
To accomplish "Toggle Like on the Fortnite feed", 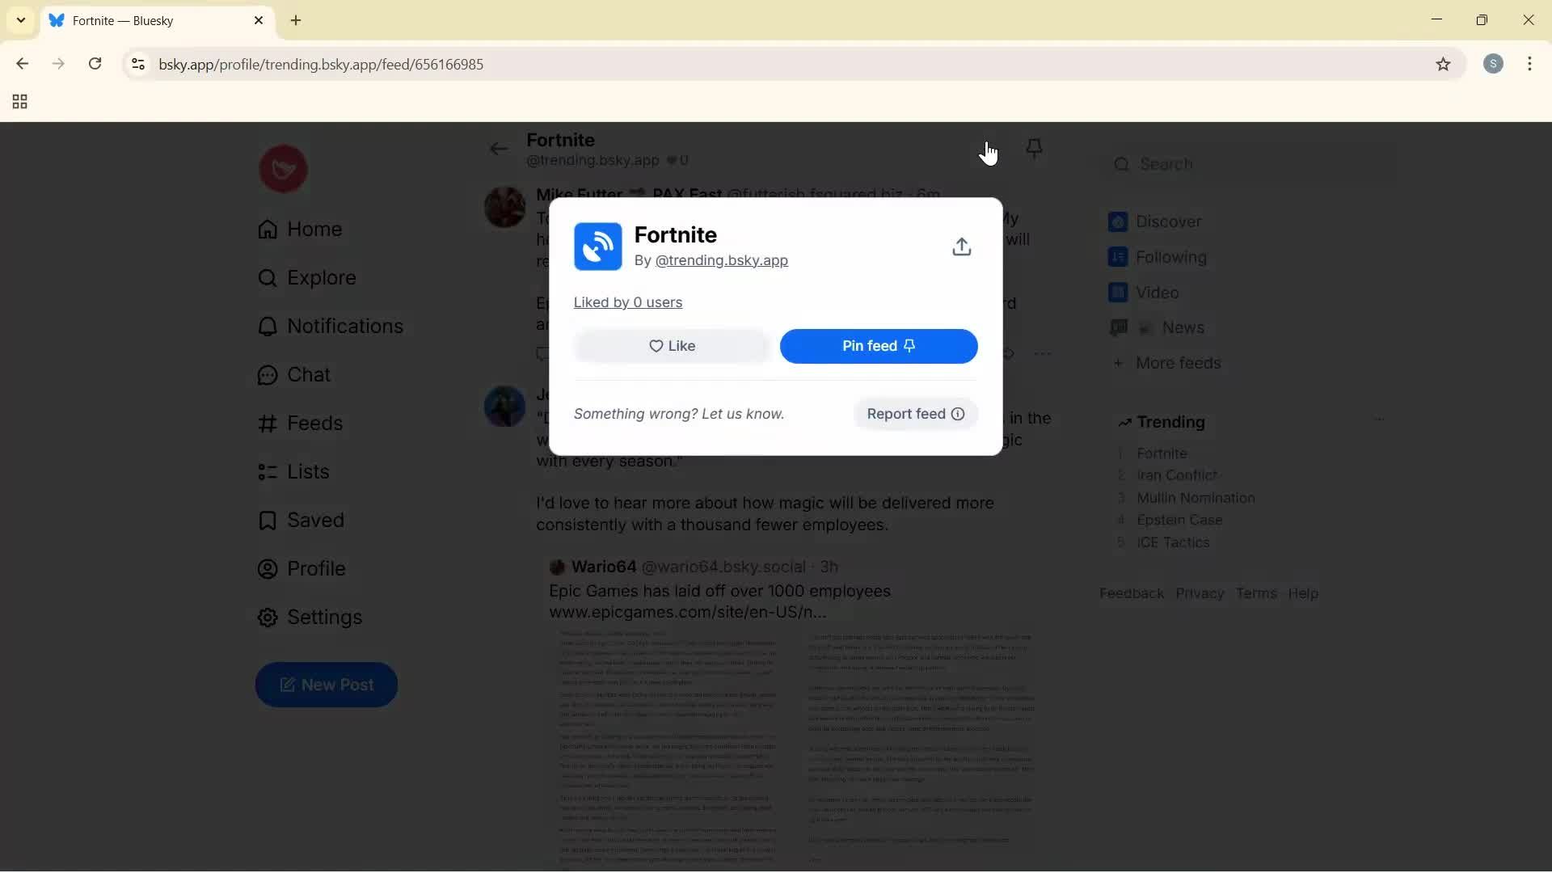I will [x=672, y=346].
